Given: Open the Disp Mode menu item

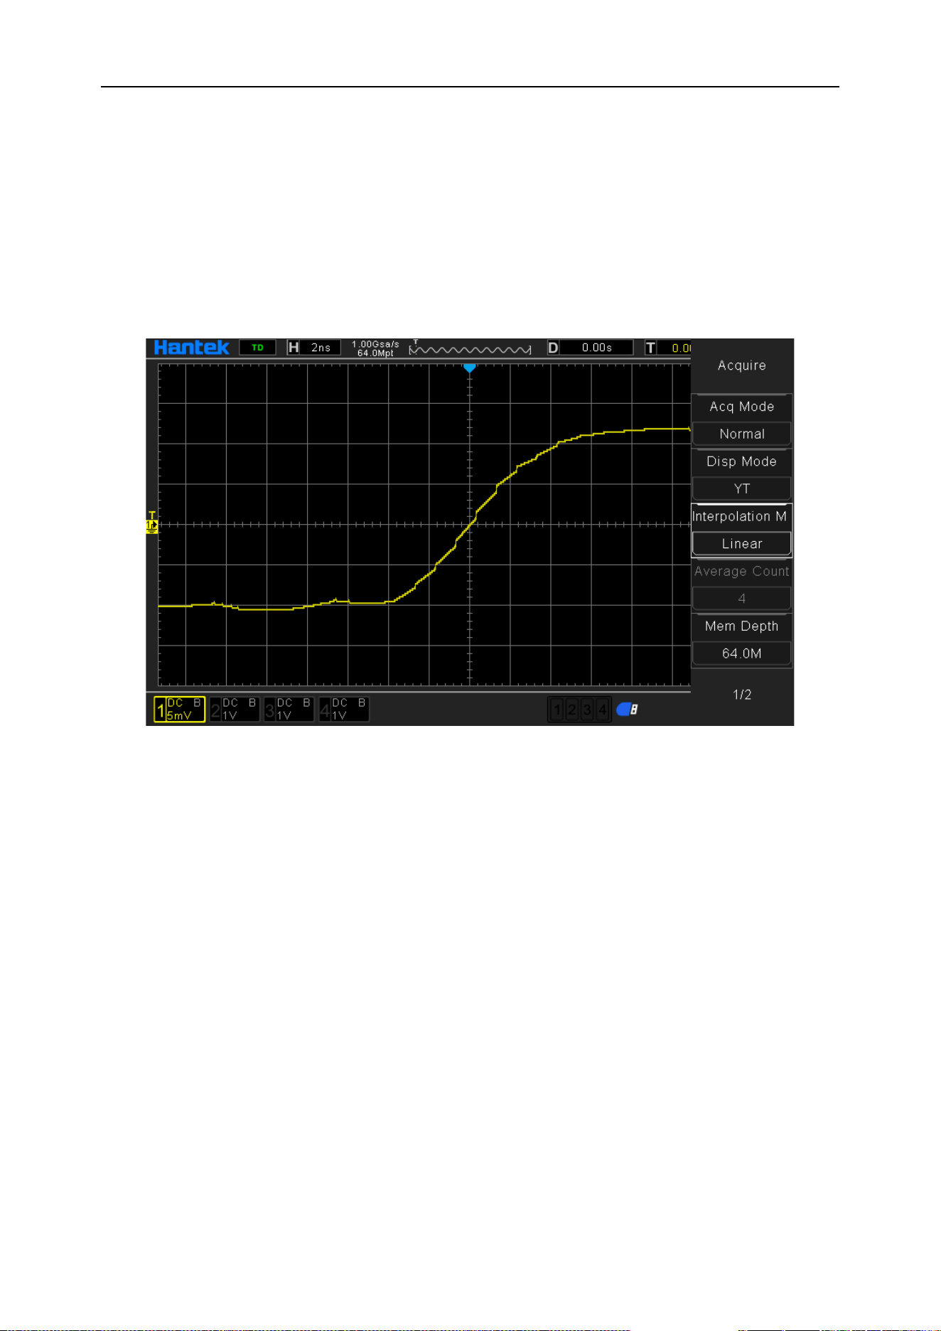Looking at the screenshot, I should [741, 461].
